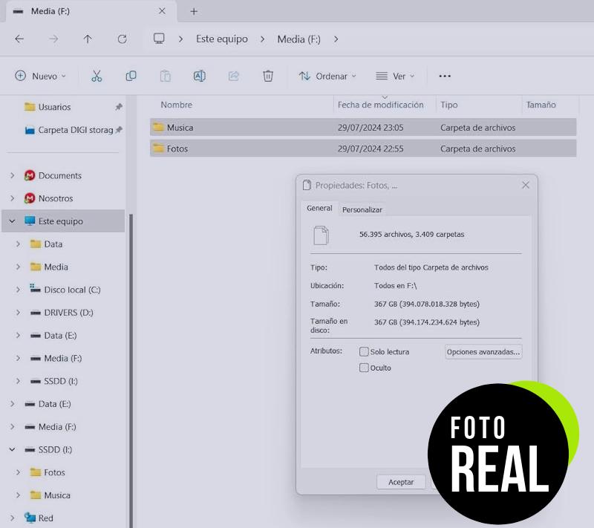Screen dimensions: 594x528
Task: Expand the Red tree node
Action: [13, 518]
